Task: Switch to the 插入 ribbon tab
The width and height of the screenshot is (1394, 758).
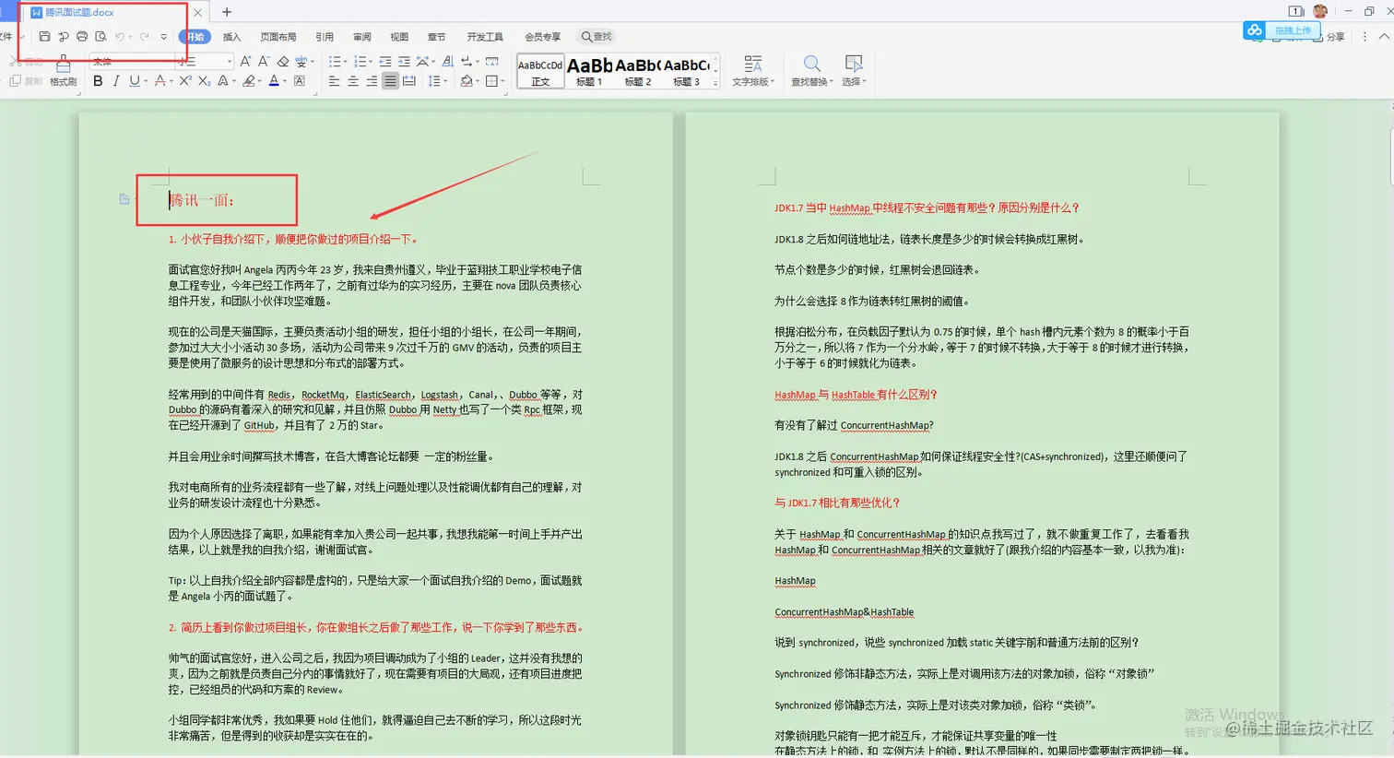Action: (232, 37)
